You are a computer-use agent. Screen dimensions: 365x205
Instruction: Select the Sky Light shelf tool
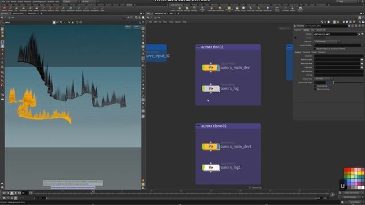(237, 9)
